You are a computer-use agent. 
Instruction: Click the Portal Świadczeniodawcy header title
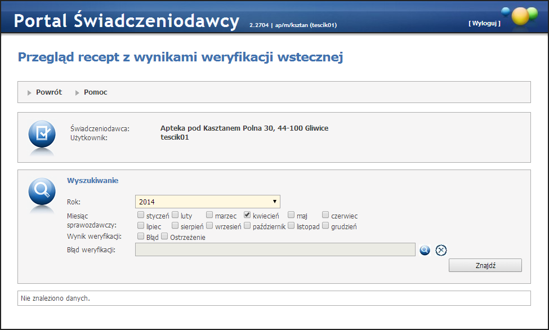coord(126,21)
